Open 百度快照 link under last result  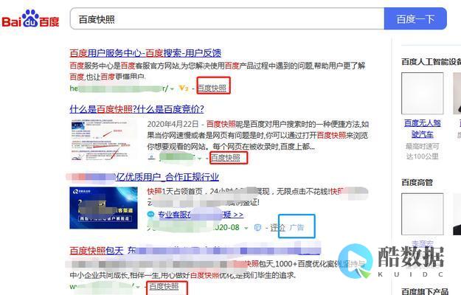coord(163,286)
